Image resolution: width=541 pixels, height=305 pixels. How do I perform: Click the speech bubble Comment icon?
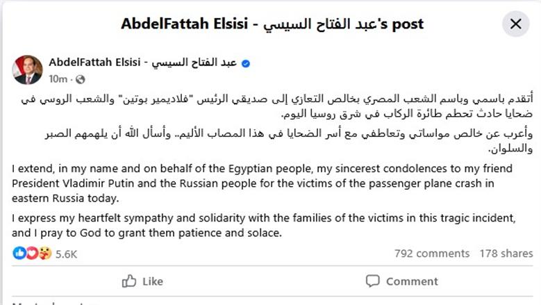373,281
